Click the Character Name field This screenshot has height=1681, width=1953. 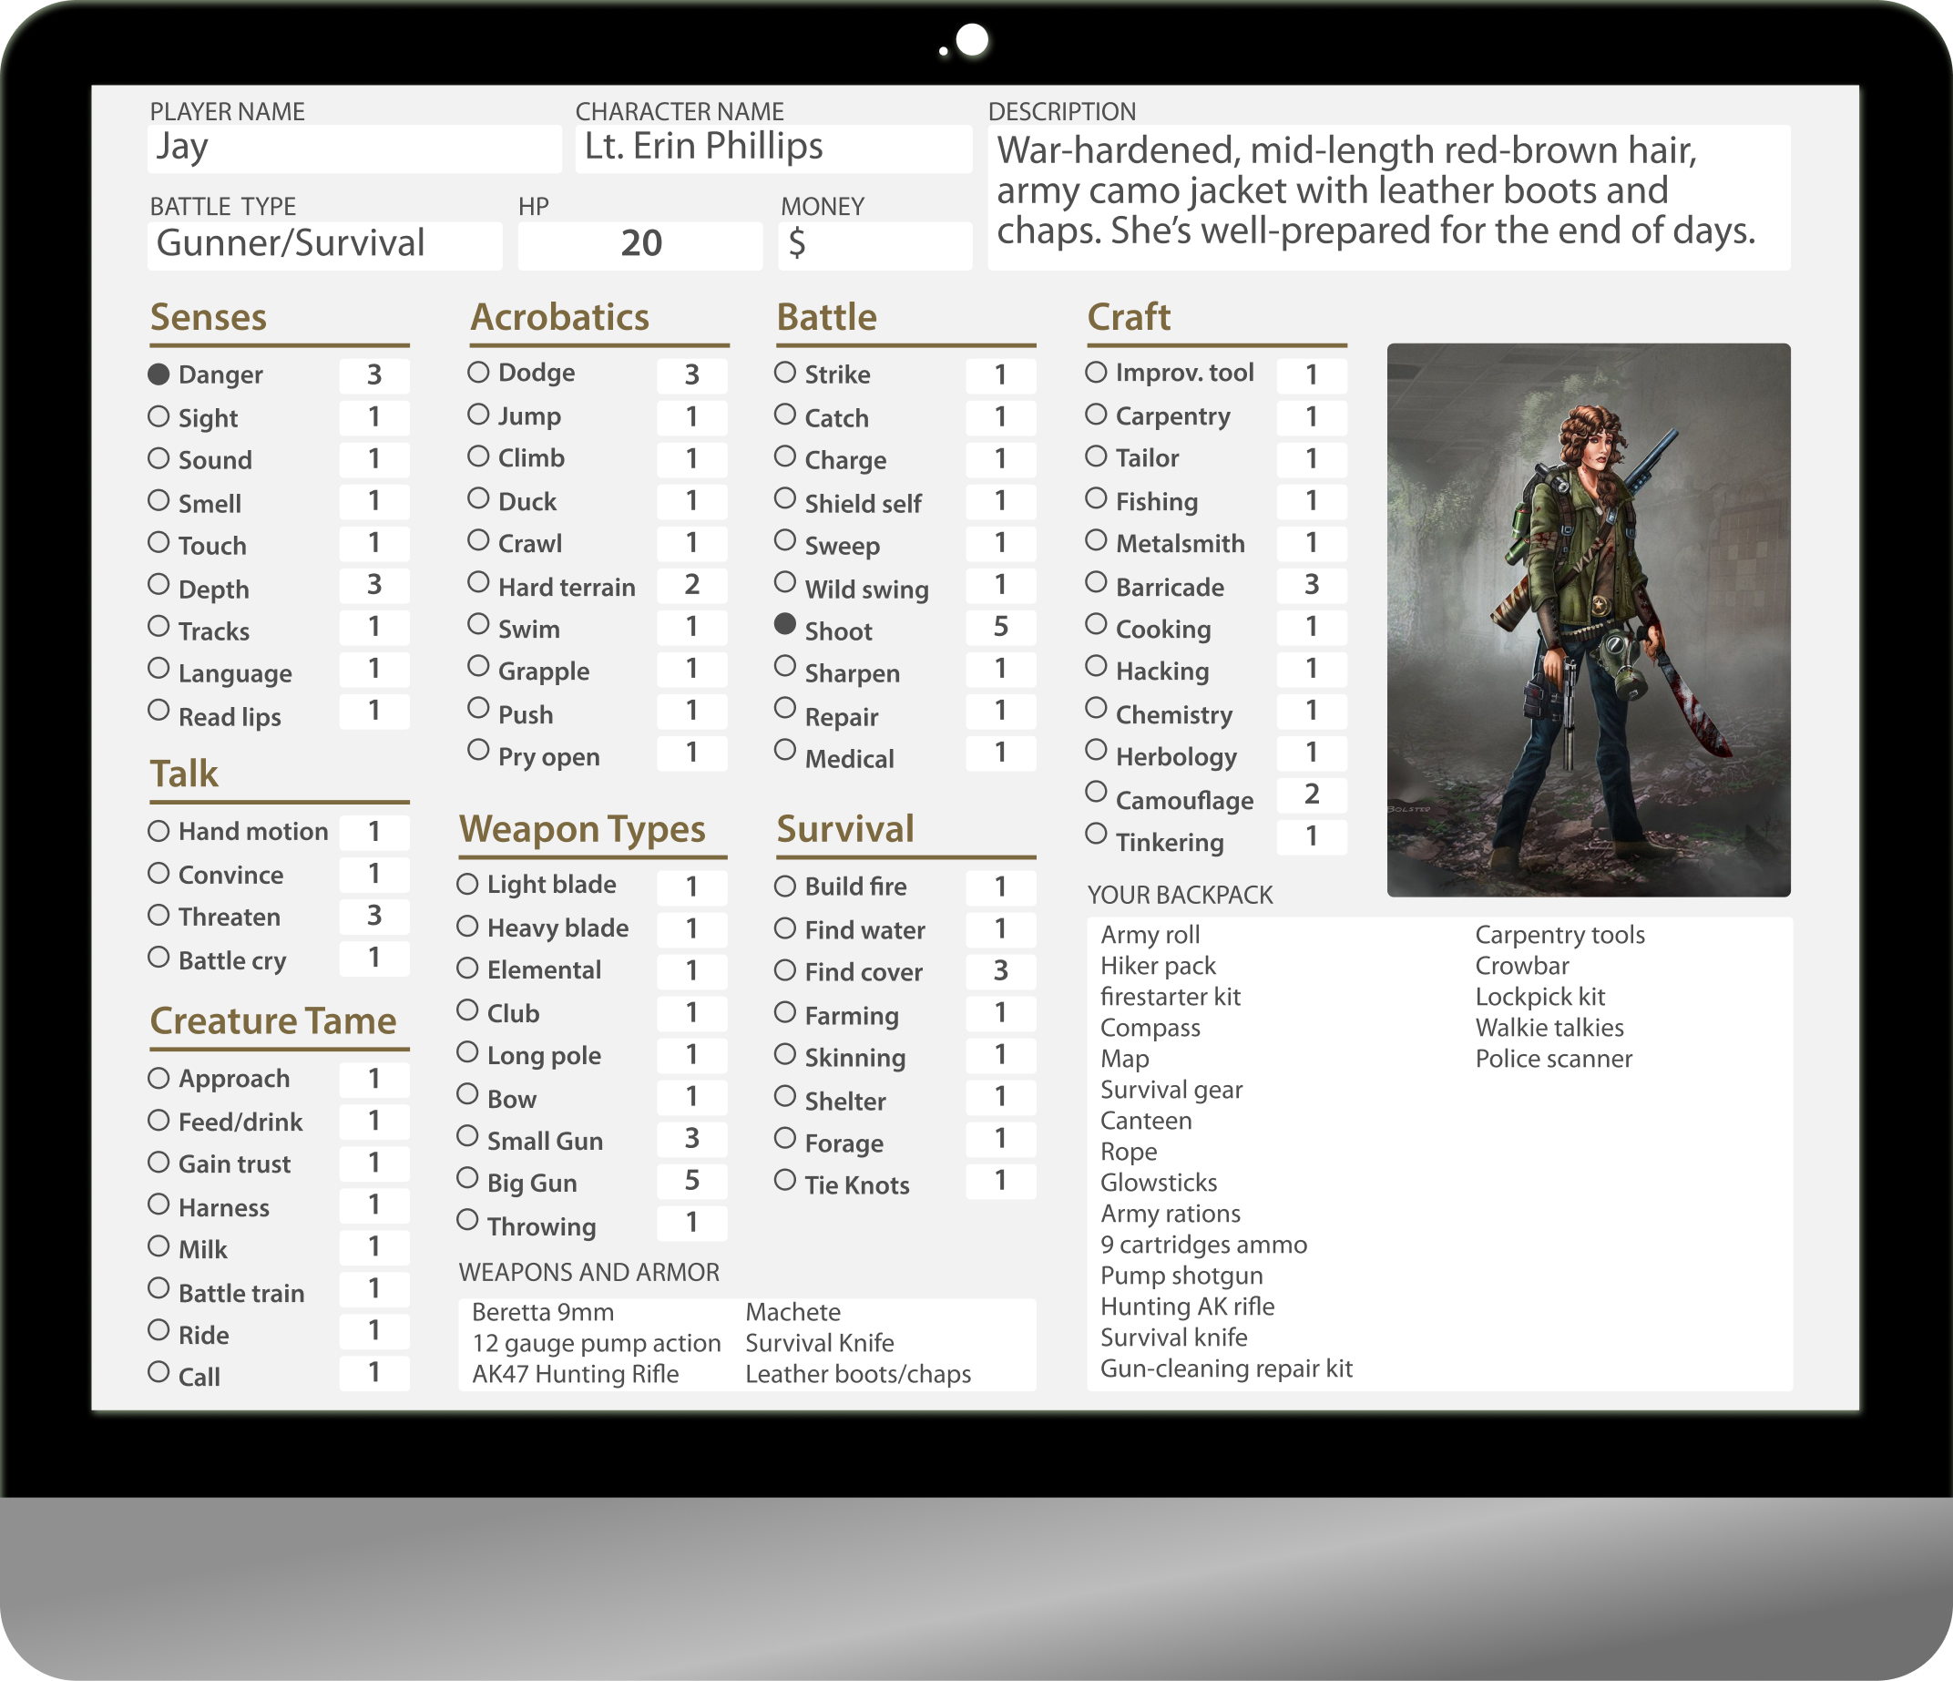click(x=772, y=149)
